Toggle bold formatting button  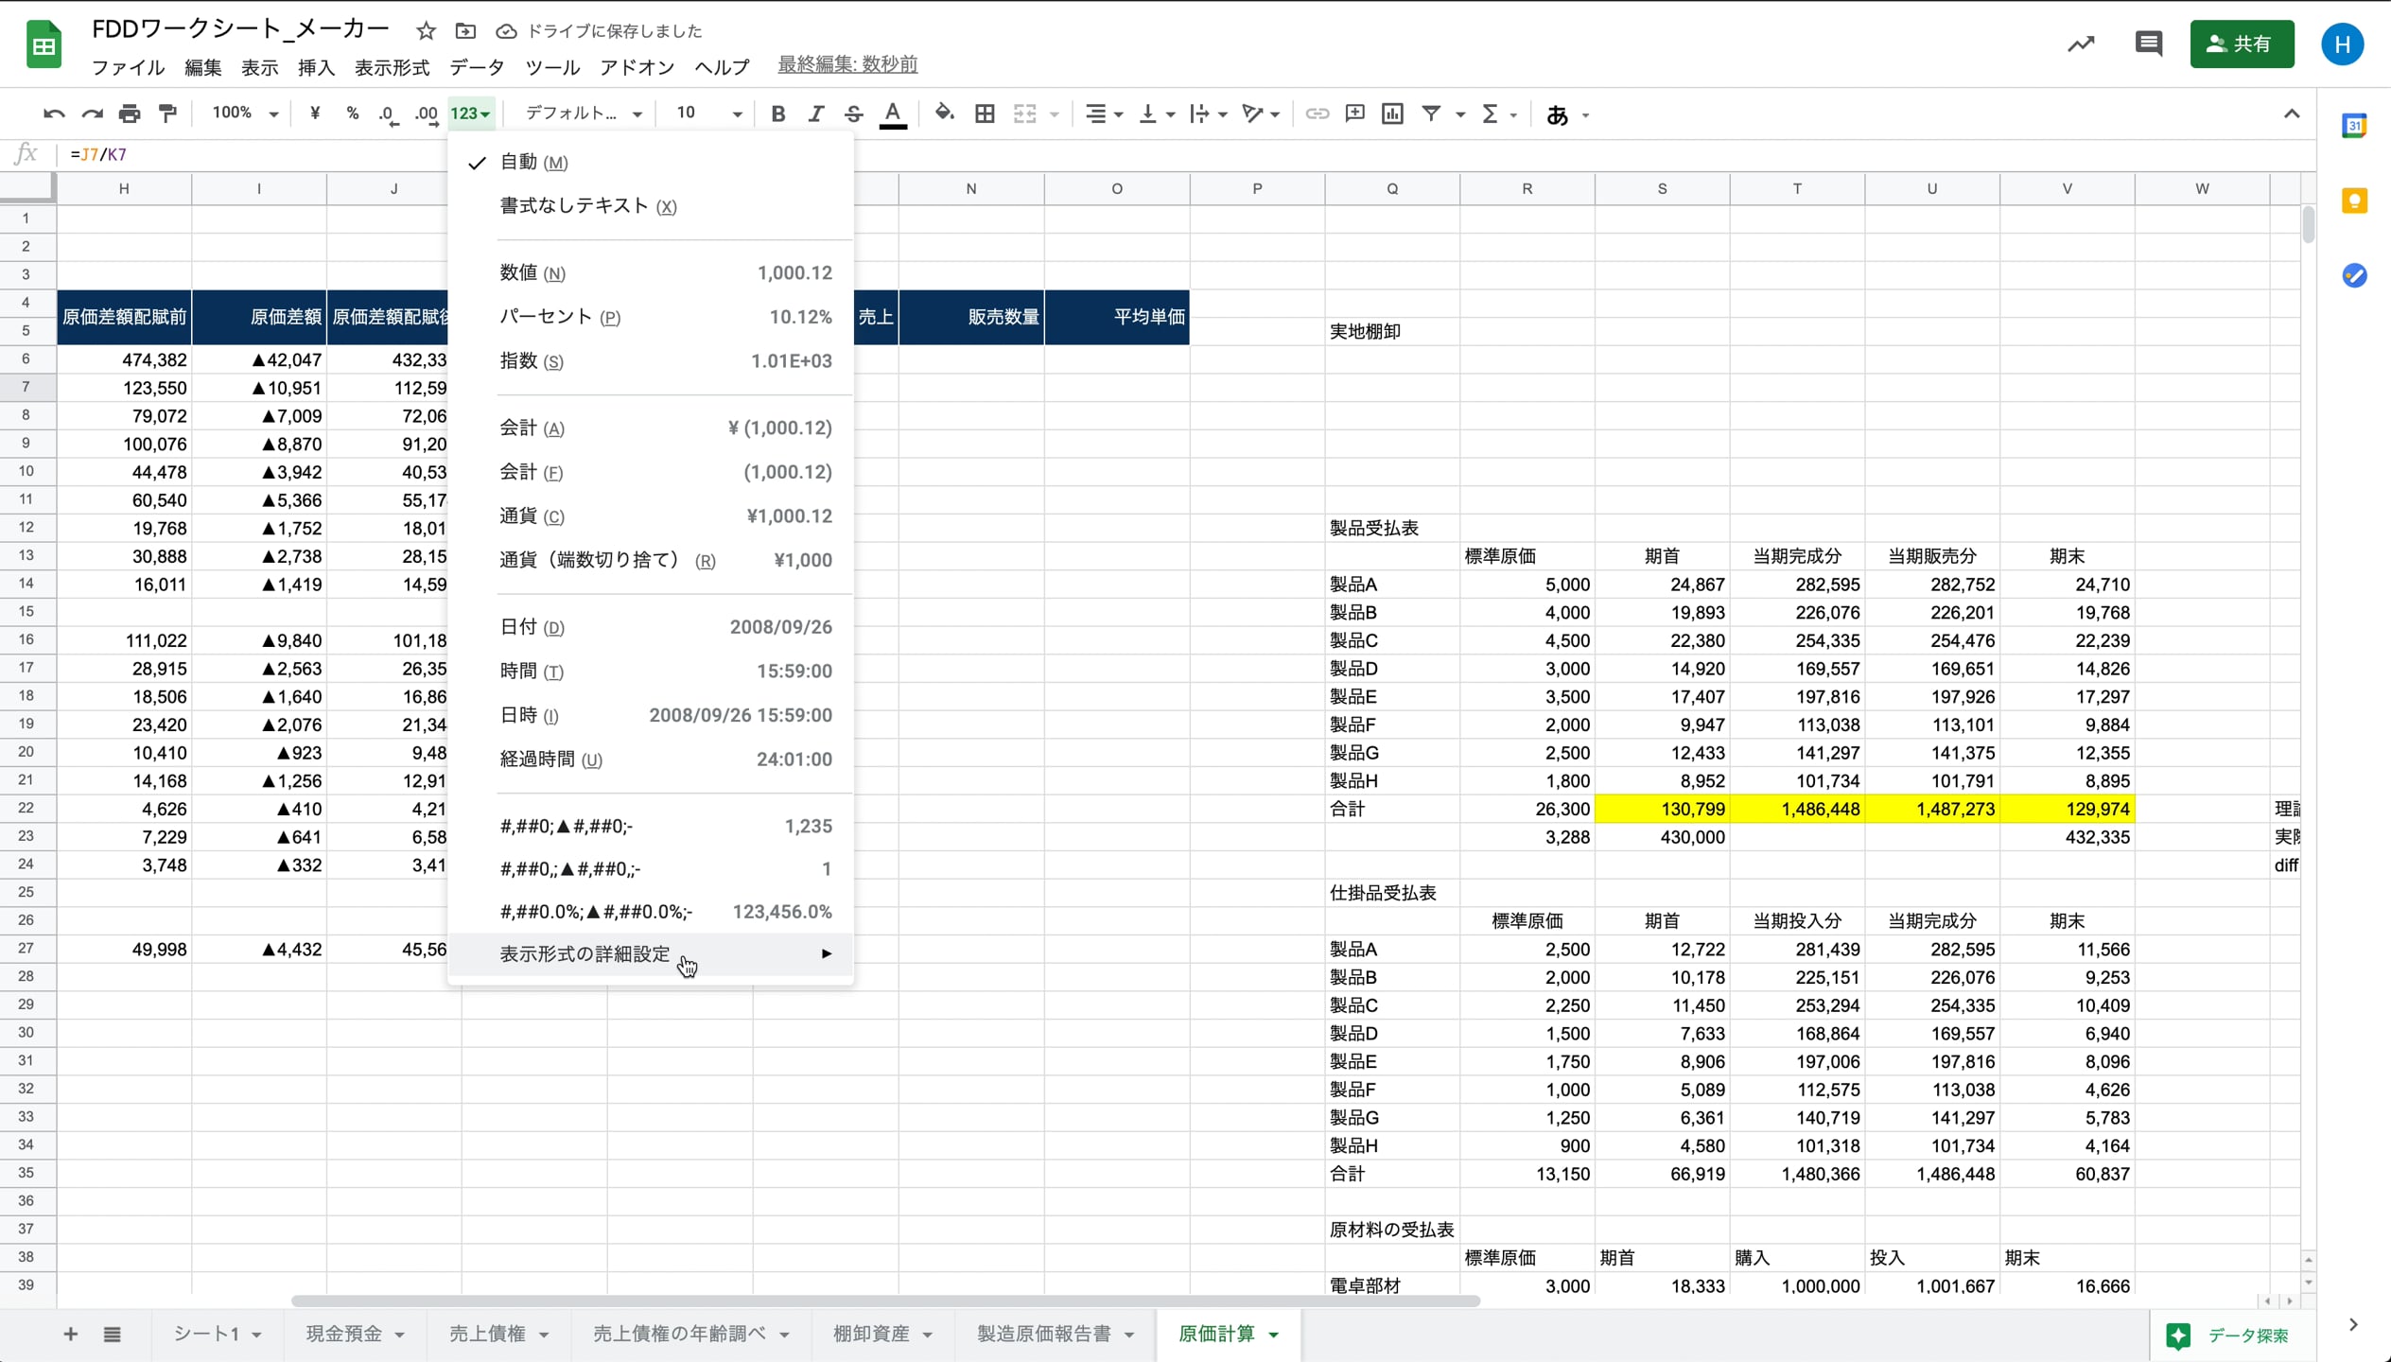777,113
